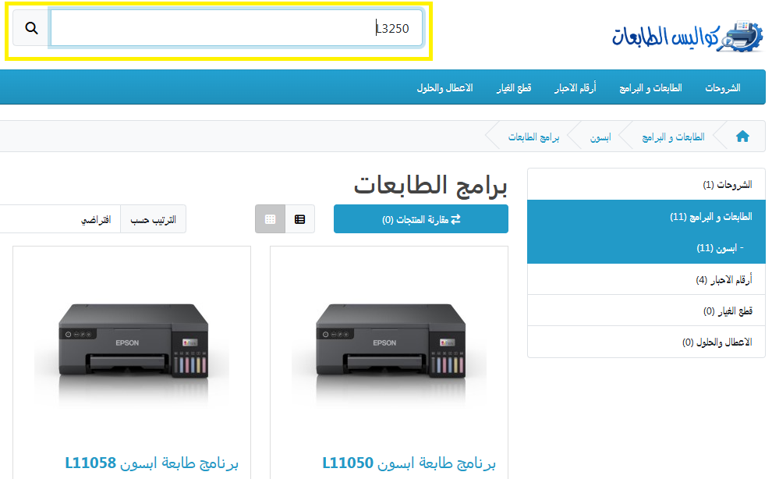Open الاعطال والحلول navbar menu item
This screenshot has height=479, width=772.
point(444,87)
